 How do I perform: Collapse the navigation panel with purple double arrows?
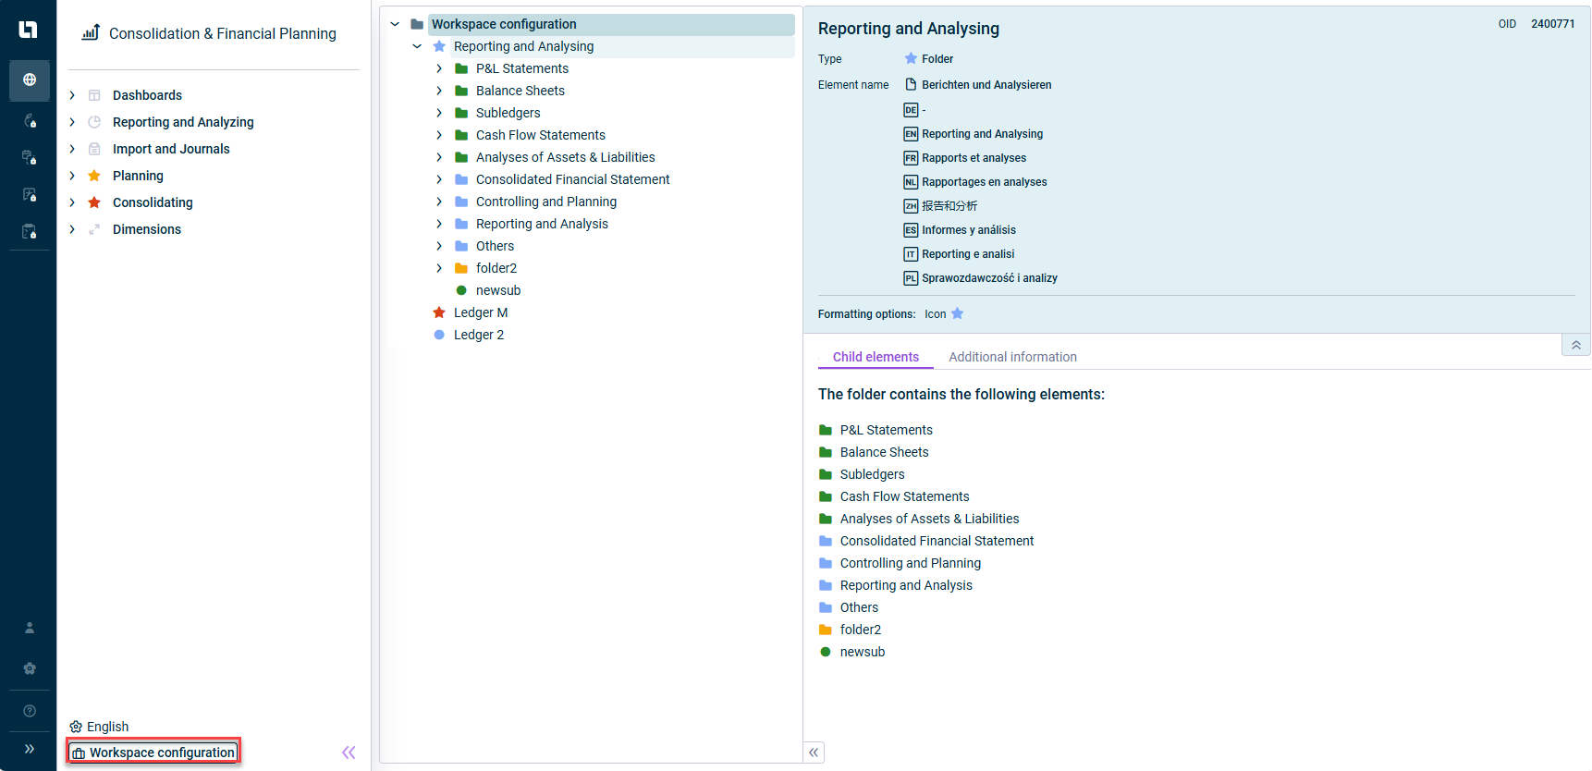pyautogui.click(x=349, y=753)
